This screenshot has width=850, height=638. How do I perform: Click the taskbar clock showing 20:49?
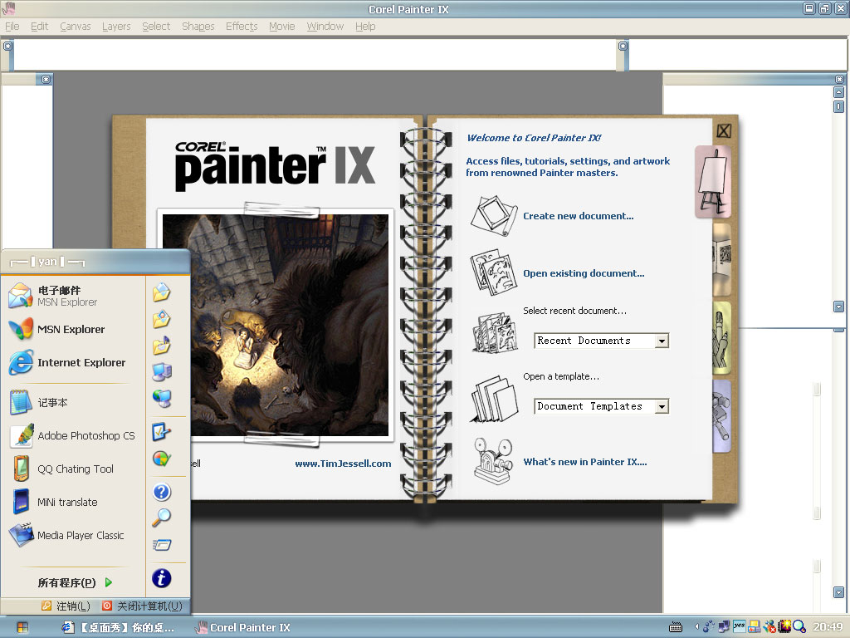click(828, 627)
